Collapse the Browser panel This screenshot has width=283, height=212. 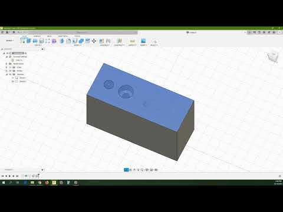(x=2, y=49)
